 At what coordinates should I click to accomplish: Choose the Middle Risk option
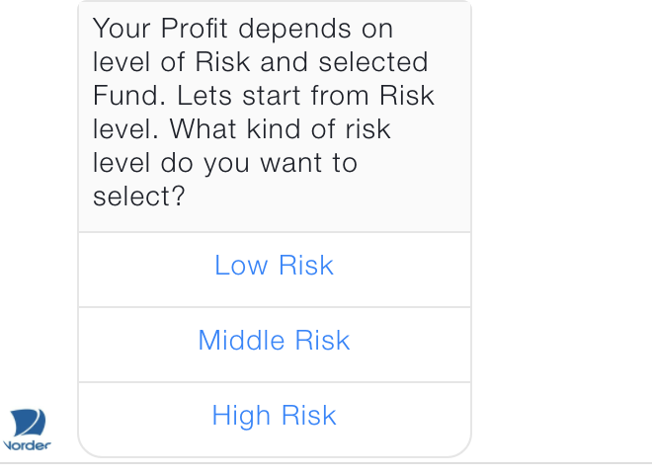tap(274, 341)
